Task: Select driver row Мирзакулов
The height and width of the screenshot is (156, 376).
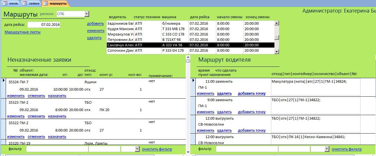Action: 191,34
